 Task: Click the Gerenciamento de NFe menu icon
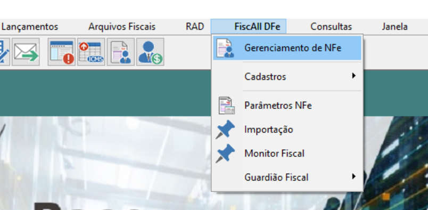point(226,48)
